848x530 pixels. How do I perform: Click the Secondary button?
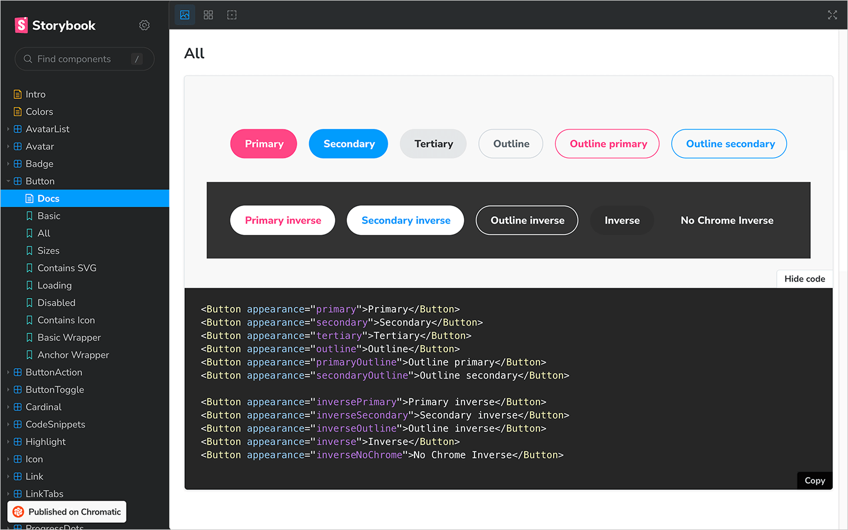(x=349, y=144)
